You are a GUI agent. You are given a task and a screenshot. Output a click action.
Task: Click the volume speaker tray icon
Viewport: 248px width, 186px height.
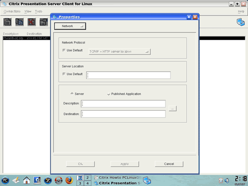click(227, 181)
